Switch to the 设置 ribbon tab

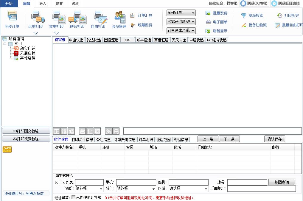click(x=59, y=4)
